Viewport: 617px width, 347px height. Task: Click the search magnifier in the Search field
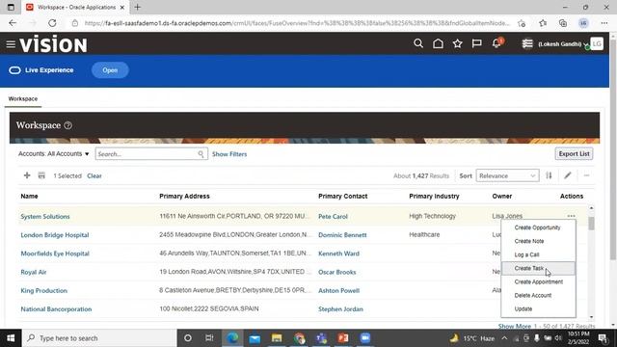(x=201, y=154)
